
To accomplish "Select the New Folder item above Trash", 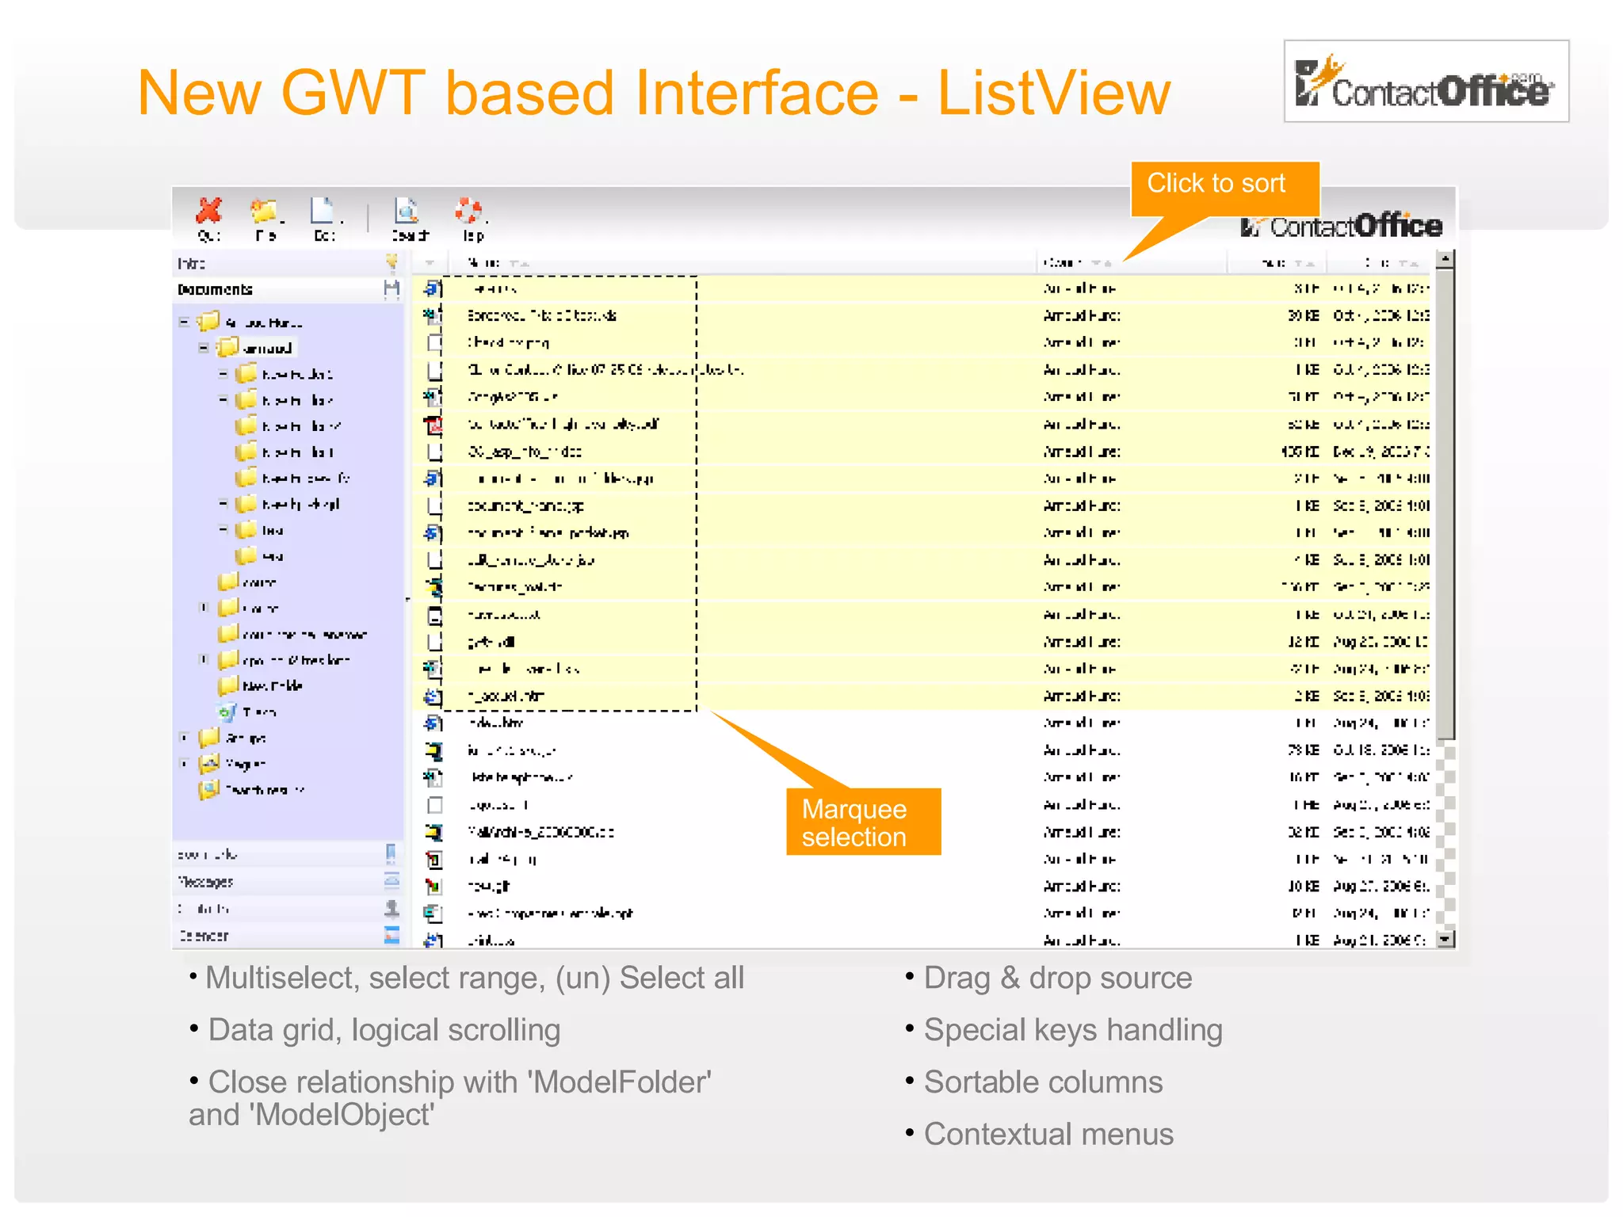I will tap(273, 685).
